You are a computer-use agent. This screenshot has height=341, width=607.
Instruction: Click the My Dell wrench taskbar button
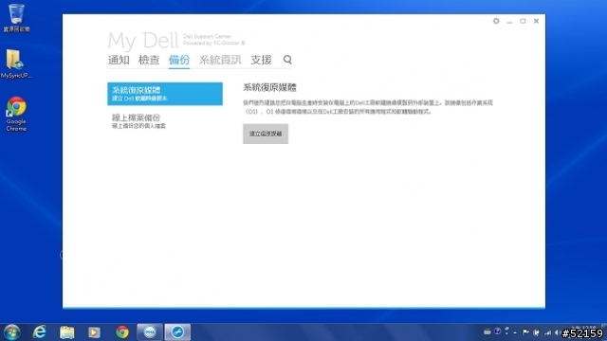pyautogui.click(x=177, y=332)
